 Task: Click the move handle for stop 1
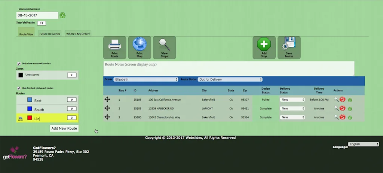click(107, 99)
